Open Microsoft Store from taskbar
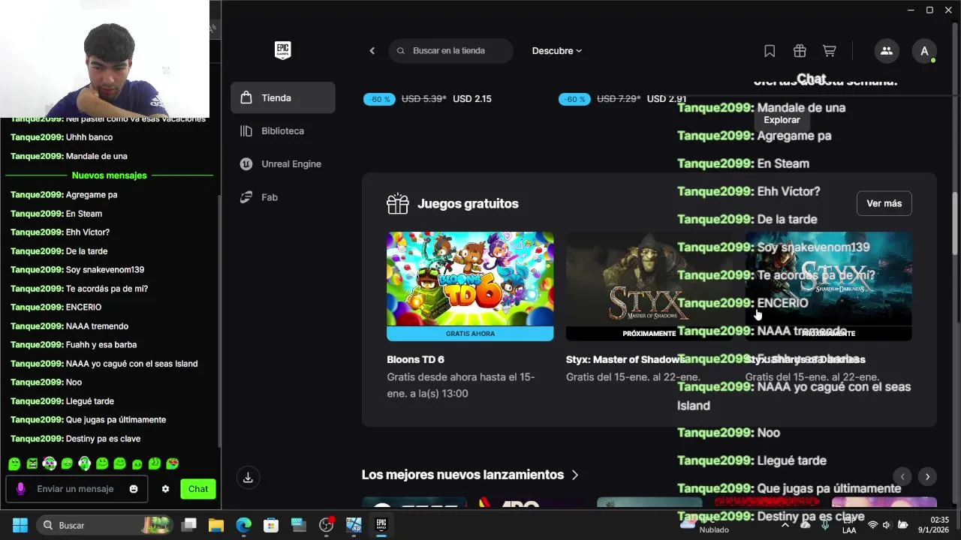961x540 pixels. coord(271,525)
